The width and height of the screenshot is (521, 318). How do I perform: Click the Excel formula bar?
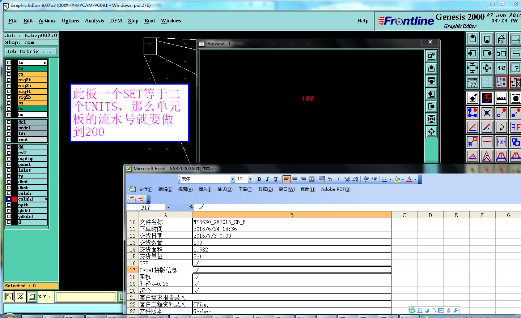(x=357, y=207)
